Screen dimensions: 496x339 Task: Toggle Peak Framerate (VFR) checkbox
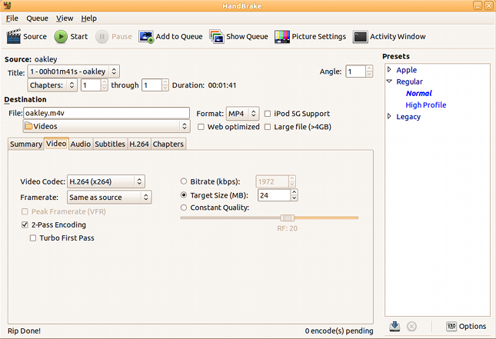coord(25,211)
